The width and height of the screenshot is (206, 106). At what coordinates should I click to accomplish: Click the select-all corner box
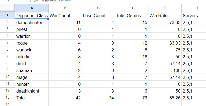click(7, 8)
